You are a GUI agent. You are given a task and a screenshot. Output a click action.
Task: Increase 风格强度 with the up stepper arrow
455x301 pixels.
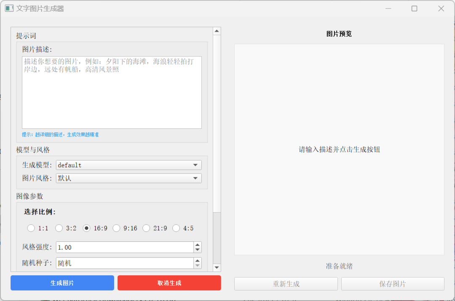[197, 245]
